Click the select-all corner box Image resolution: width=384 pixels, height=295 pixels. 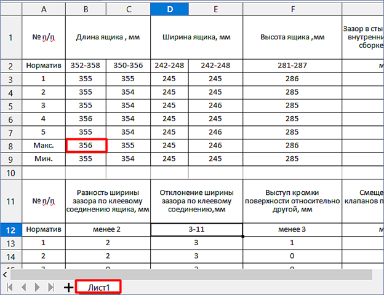pos(11,9)
